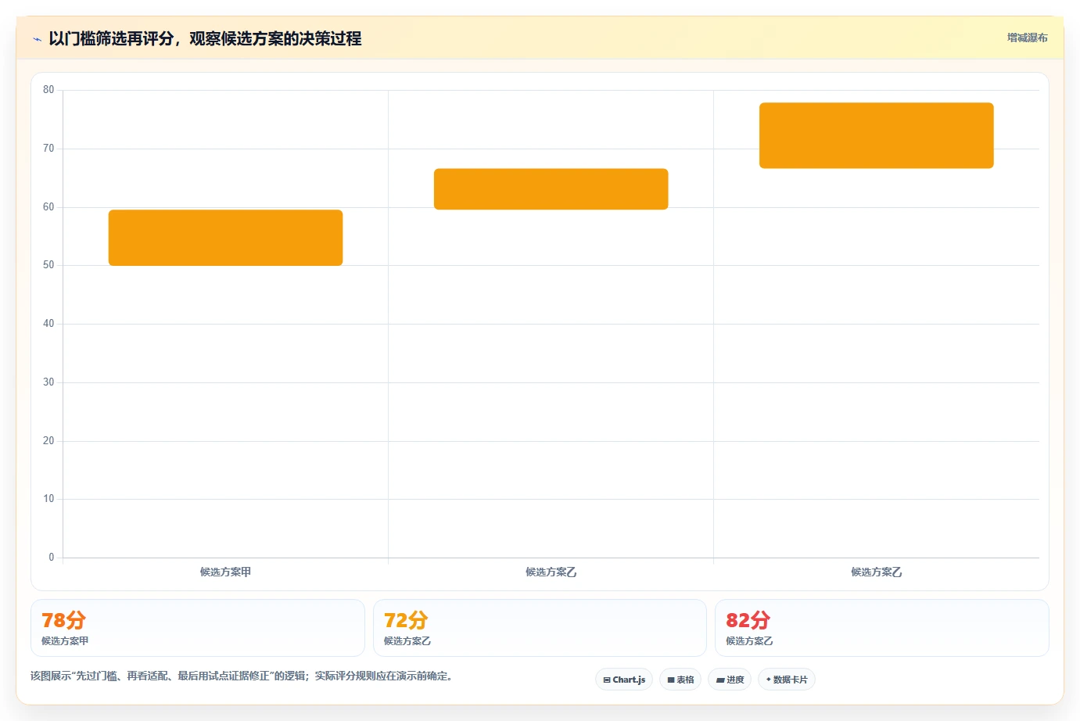Click the orange bar spanning 50 to 60
The width and height of the screenshot is (1080, 721).
coord(225,238)
